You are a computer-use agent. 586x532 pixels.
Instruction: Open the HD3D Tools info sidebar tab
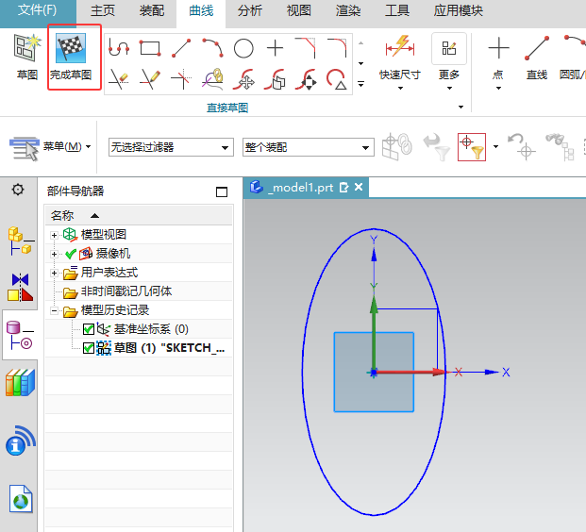pos(20,441)
